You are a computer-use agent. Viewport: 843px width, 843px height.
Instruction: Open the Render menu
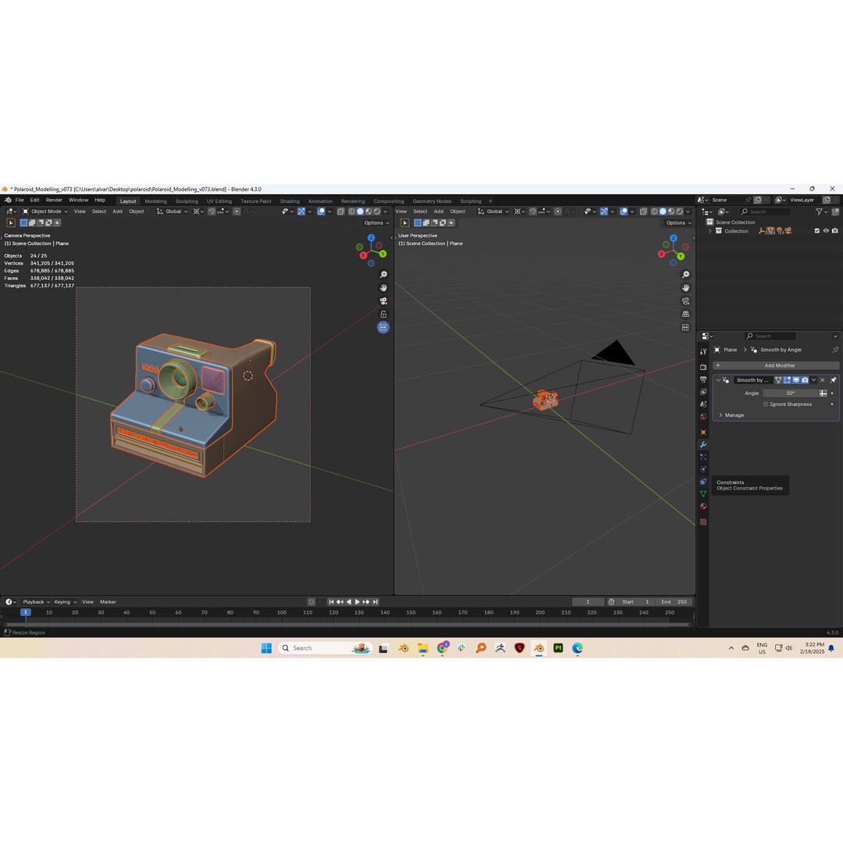pos(54,200)
